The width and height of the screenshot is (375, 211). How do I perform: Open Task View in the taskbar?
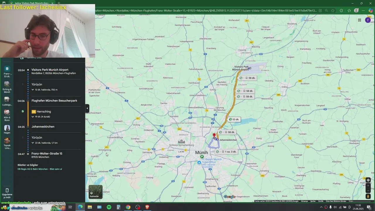[70, 207]
